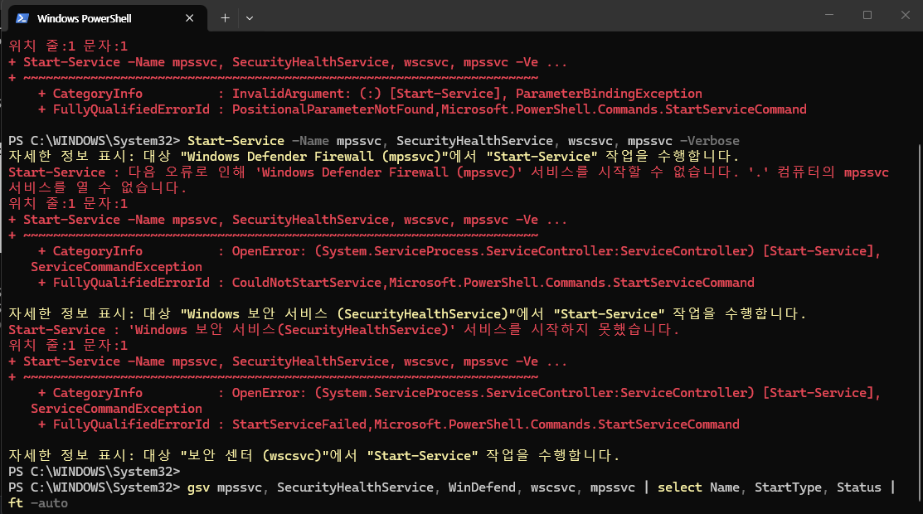Open a new terminal tab

(x=225, y=18)
